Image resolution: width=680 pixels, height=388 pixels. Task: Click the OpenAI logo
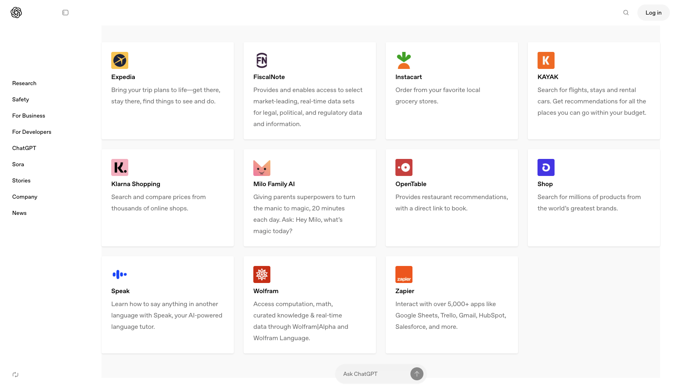coord(16,12)
